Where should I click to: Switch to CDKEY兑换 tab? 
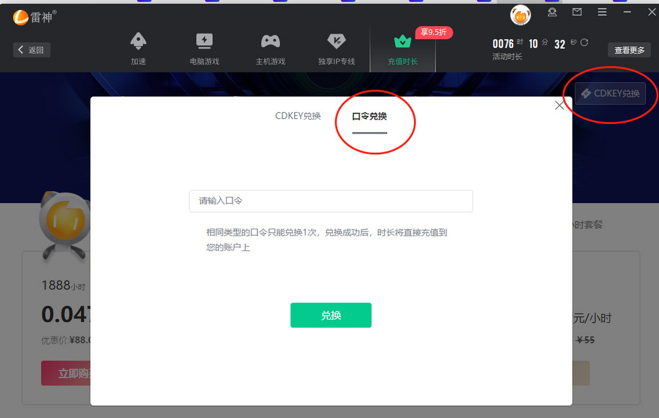298,115
